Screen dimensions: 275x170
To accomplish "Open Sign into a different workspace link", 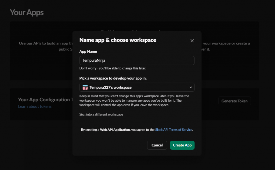I will 101,114.
